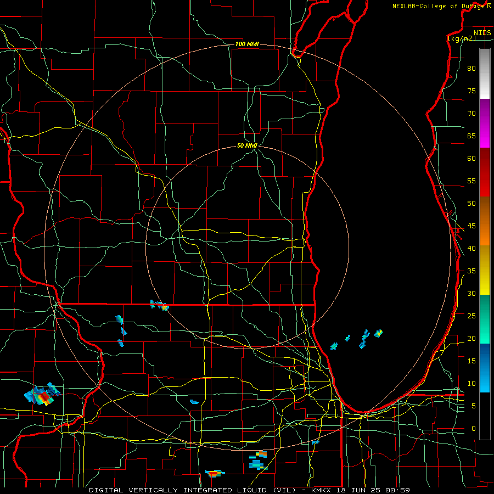Click scale value 20 on the legend
Viewport: 494px width, 494px height.
pos(471,338)
